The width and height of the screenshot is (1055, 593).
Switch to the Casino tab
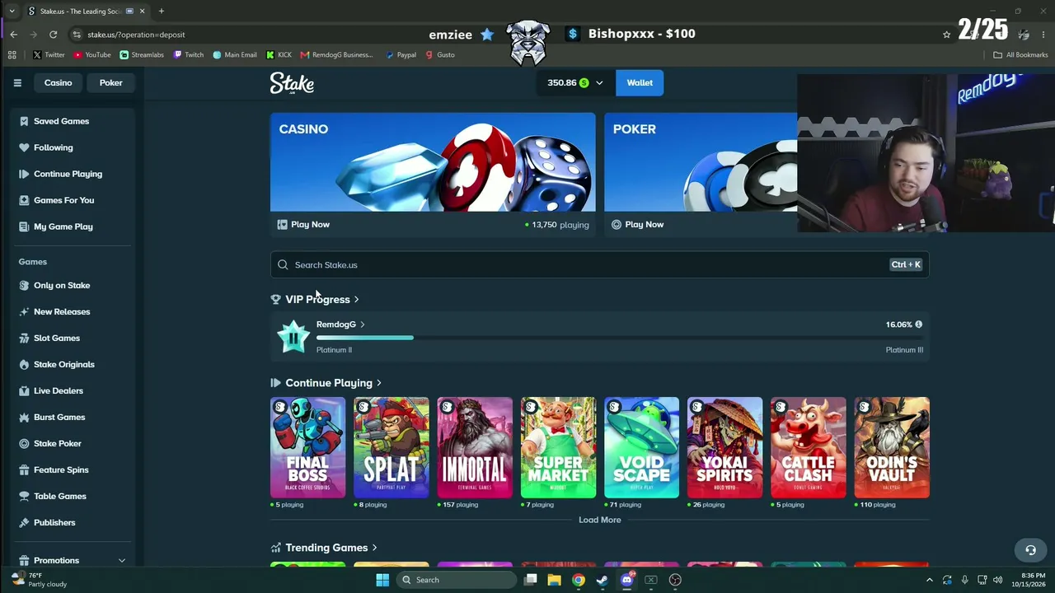(x=58, y=82)
